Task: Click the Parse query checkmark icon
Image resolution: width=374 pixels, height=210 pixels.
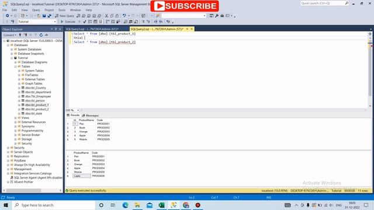Action: point(85,22)
